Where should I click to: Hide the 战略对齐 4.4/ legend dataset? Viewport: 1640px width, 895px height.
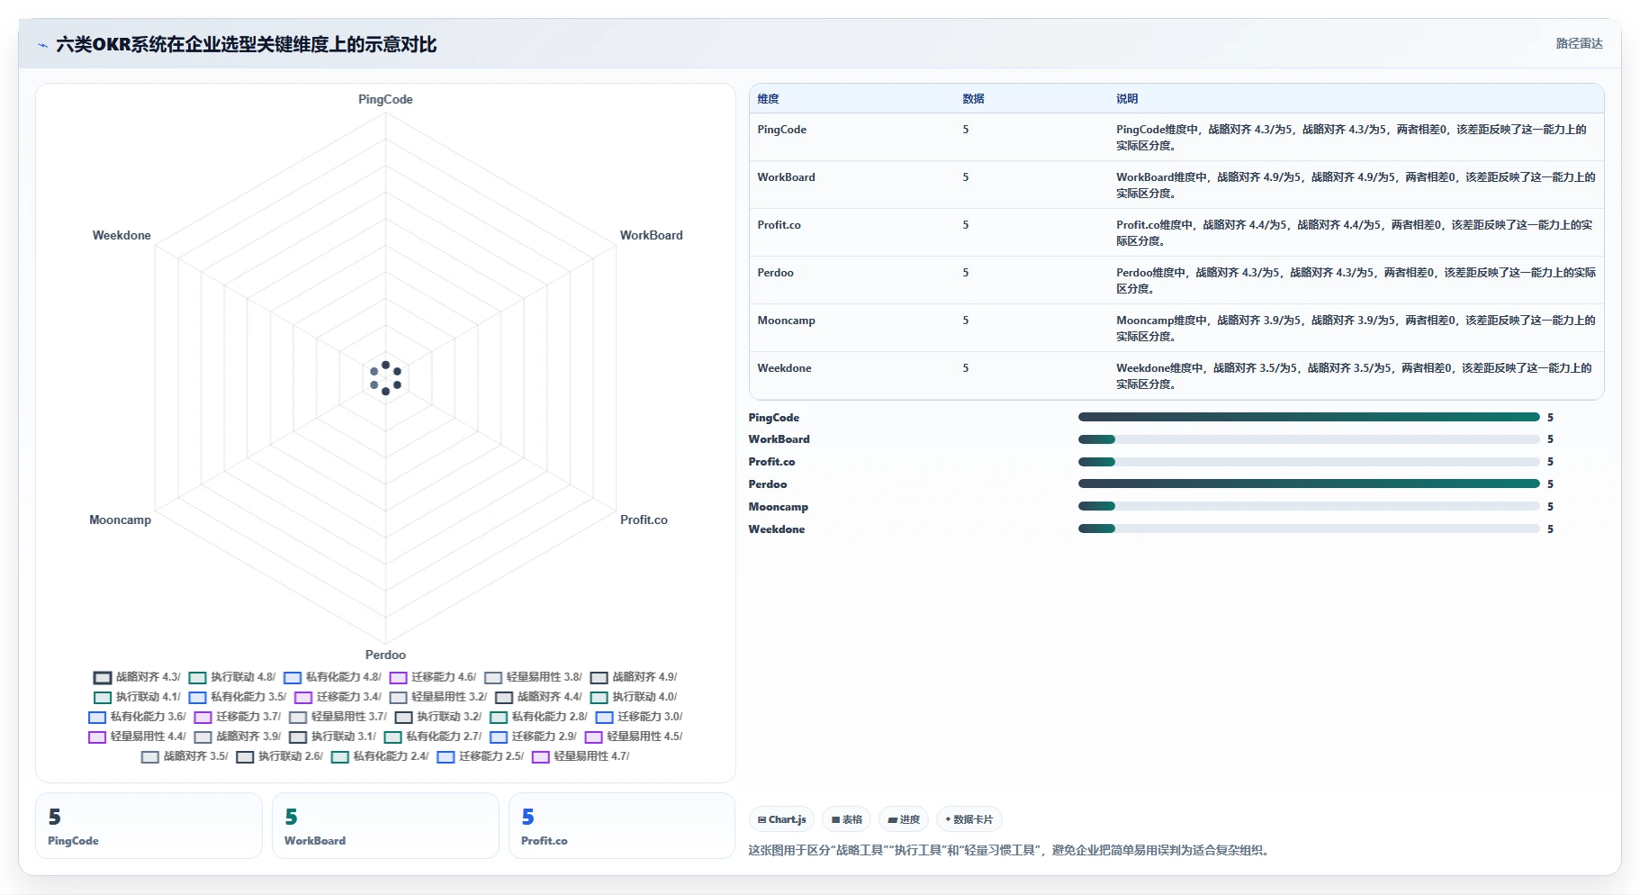click(538, 697)
